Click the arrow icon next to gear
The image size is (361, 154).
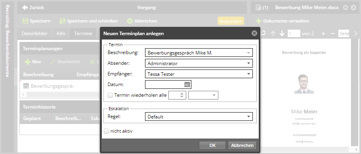(x=353, y=8)
